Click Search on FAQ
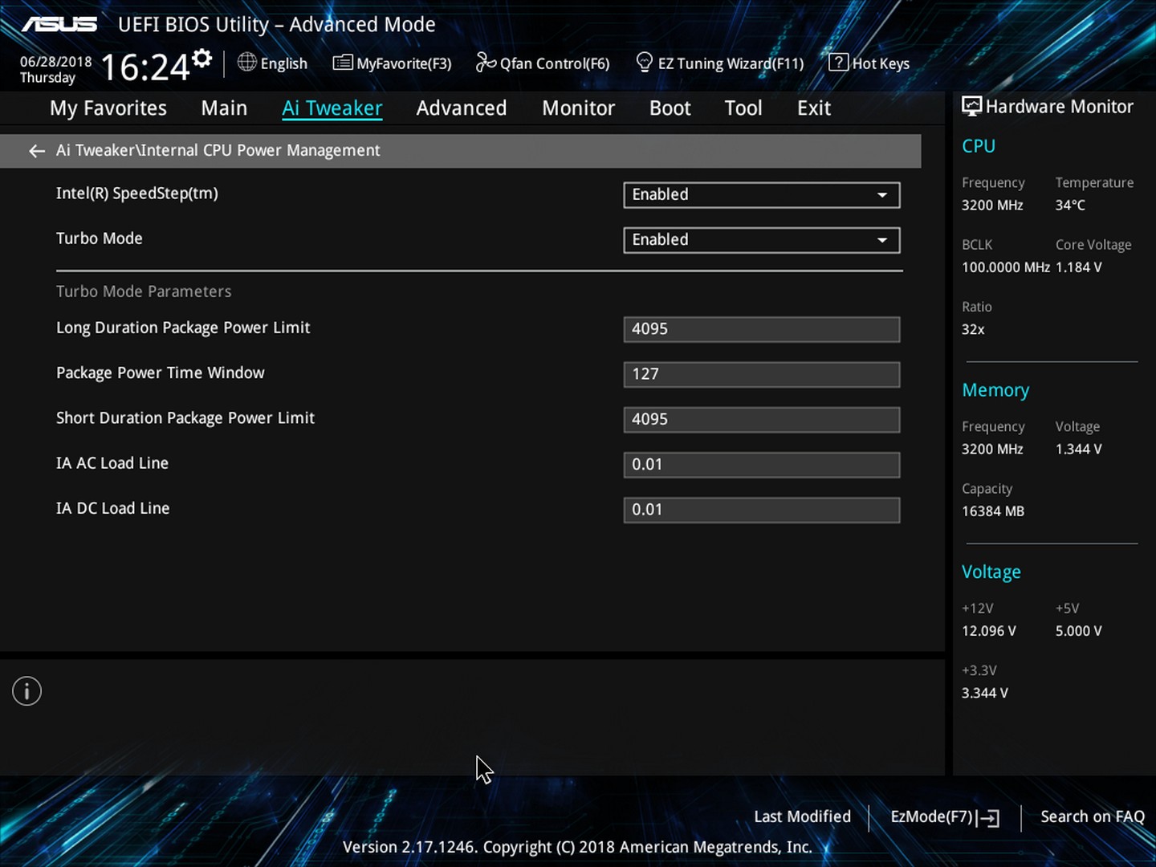The height and width of the screenshot is (867, 1156). (x=1093, y=816)
